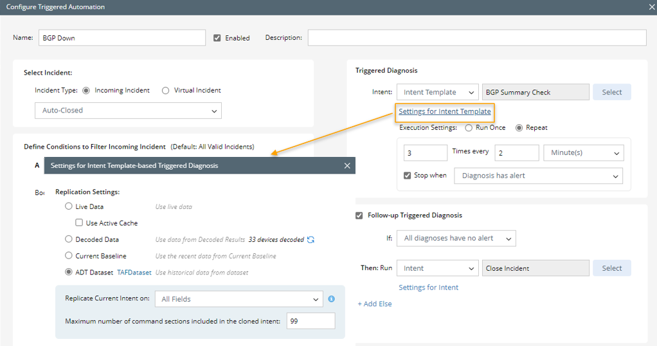Screen dimensions: 657x346
Task: Select the Live Data replication option
Action: coord(69,207)
